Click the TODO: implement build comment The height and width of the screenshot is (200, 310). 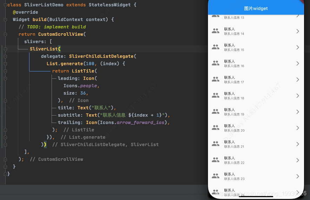pos(56,27)
